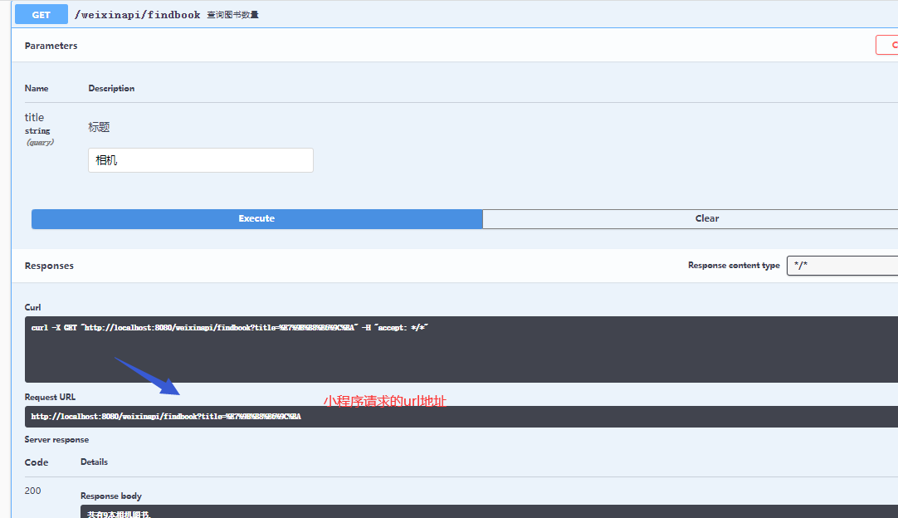
Task: Click the Parameters section heading
Action: (51, 46)
